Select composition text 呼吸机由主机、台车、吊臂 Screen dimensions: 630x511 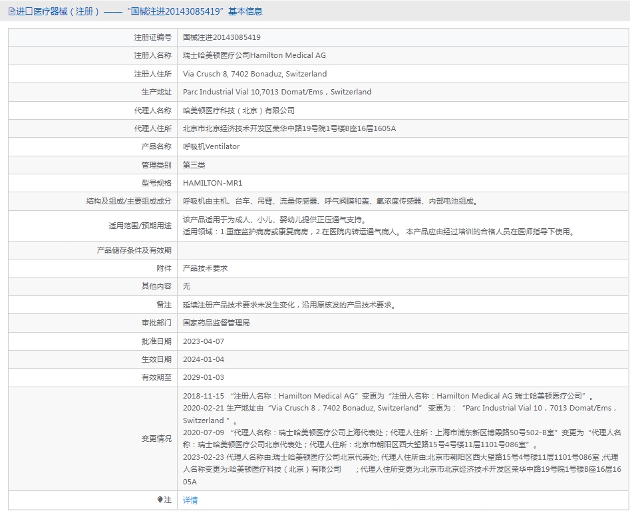[x=331, y=201]
